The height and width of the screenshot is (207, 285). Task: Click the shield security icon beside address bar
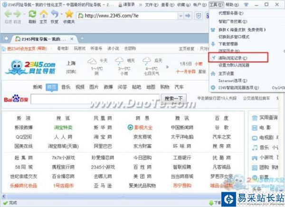pyautogui.click(x=199, y=16)
